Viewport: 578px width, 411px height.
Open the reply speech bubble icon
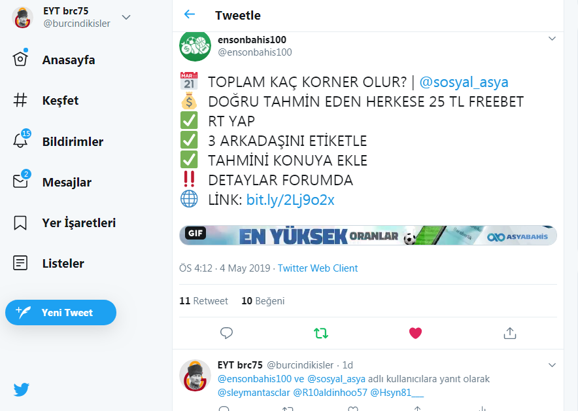tap(226, 333)
